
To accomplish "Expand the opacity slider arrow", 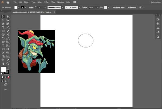I will pos(97,7).
